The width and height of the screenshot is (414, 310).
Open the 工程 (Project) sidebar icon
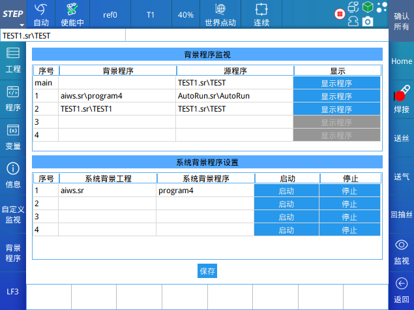coord(13,59)
